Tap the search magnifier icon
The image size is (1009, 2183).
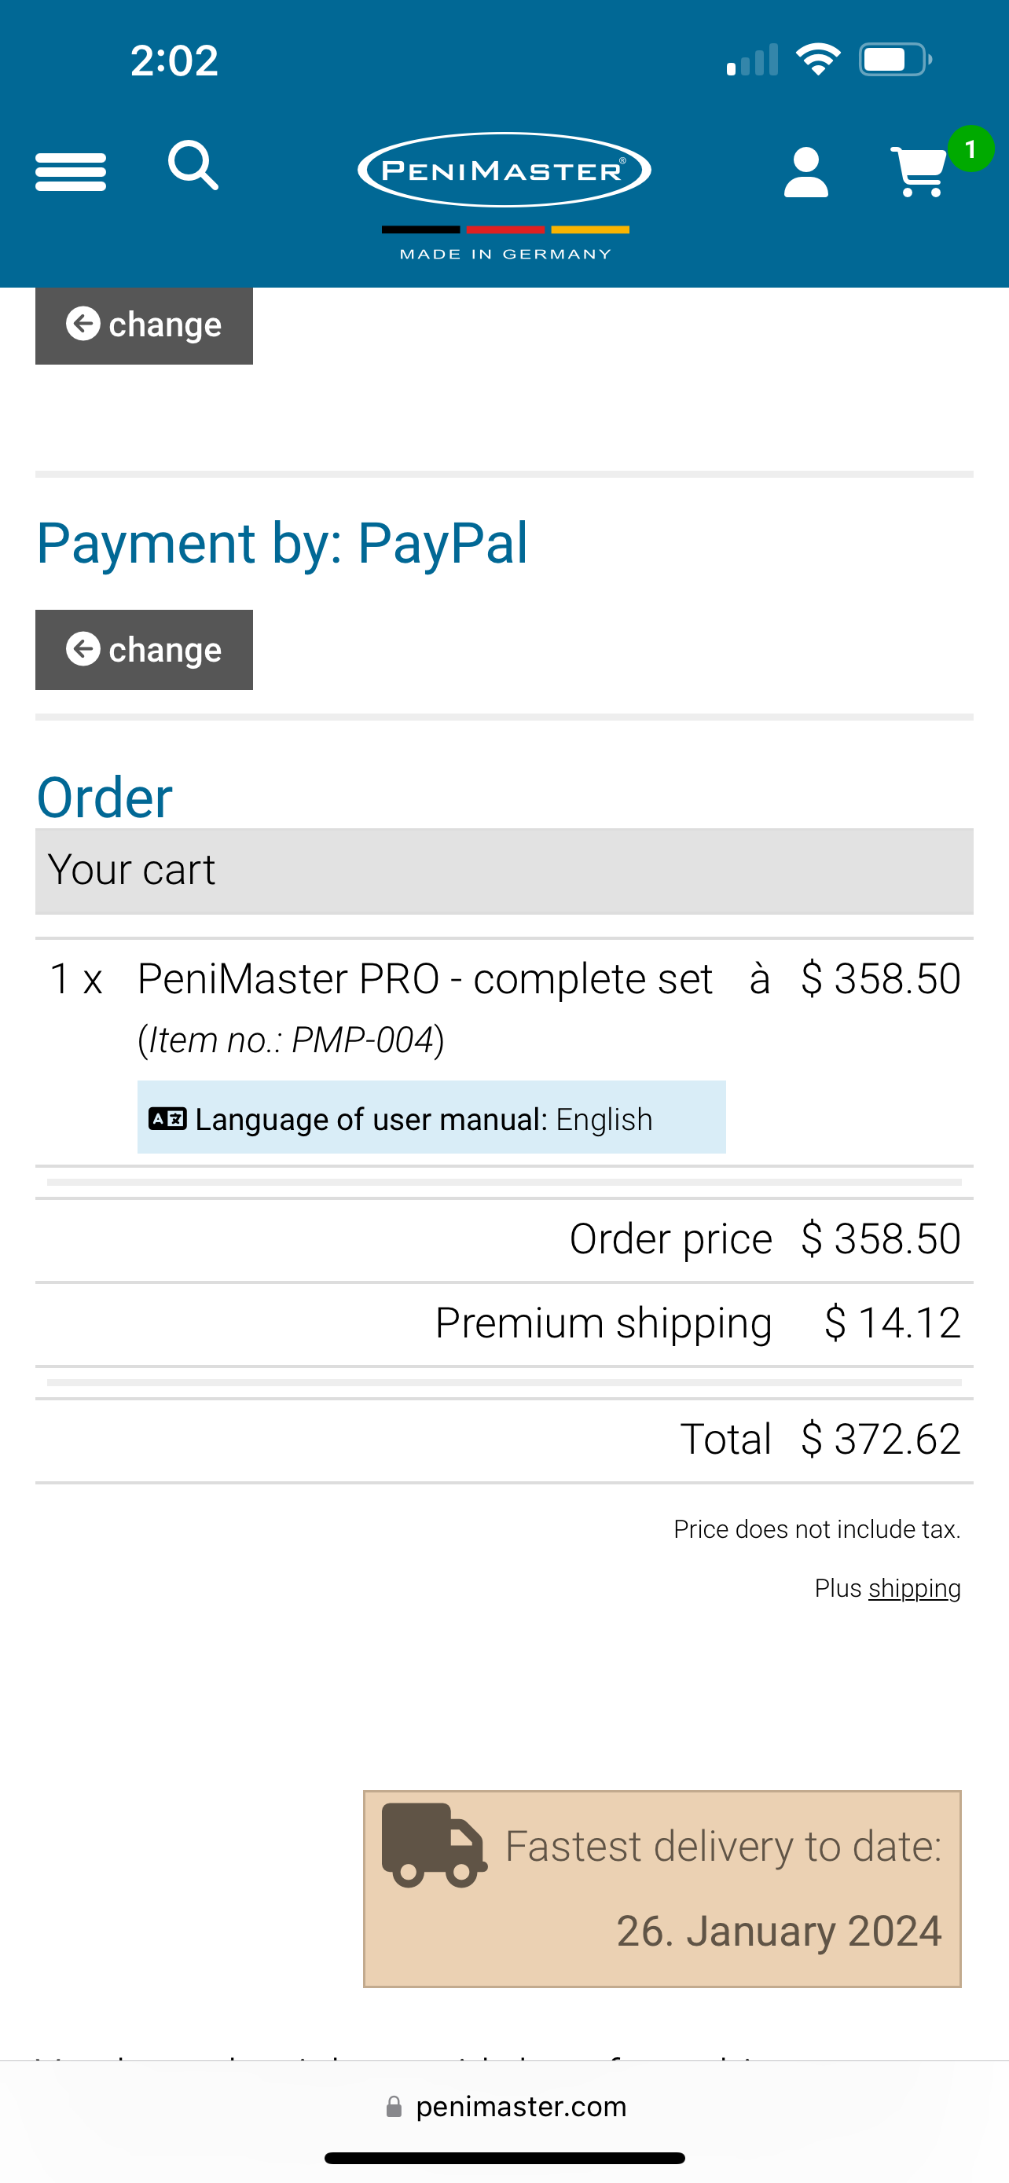193,165
